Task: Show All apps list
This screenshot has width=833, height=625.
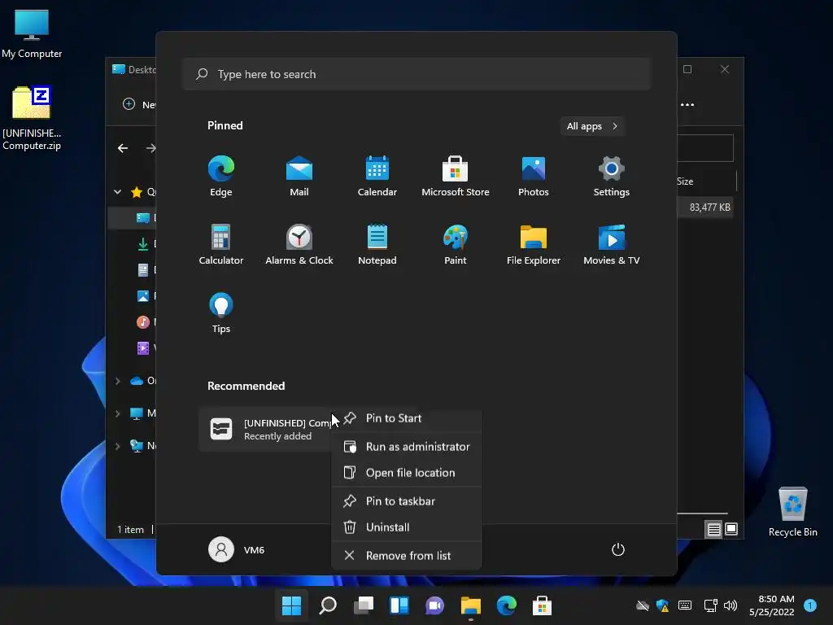Action: coord(592,126)
